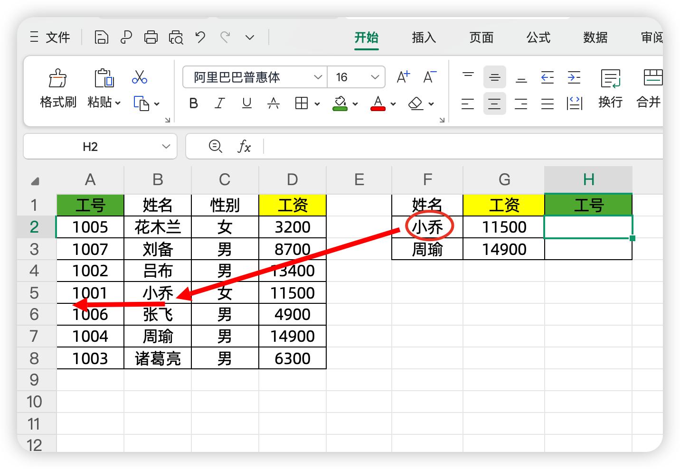
Task: Select column D header
Action: (x=293, y=179)
